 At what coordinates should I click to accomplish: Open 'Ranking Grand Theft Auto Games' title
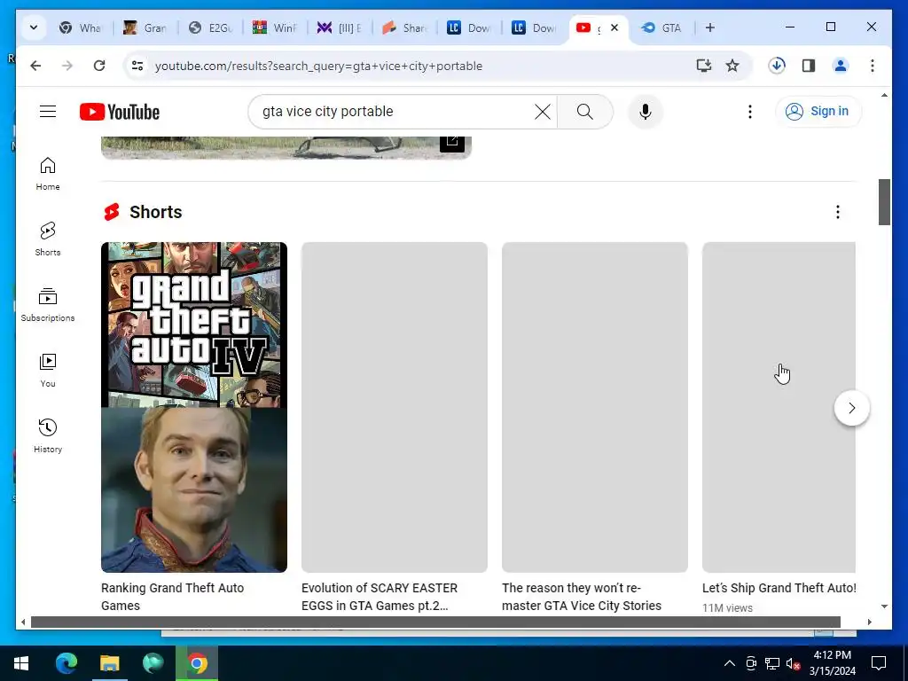coord(173,597)
